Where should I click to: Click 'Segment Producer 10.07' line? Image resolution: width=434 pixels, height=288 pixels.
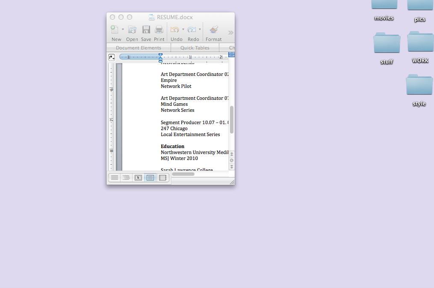(195, 122)
